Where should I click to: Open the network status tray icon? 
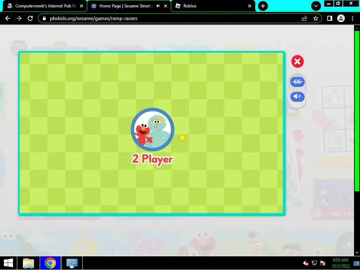coord(314,263)
